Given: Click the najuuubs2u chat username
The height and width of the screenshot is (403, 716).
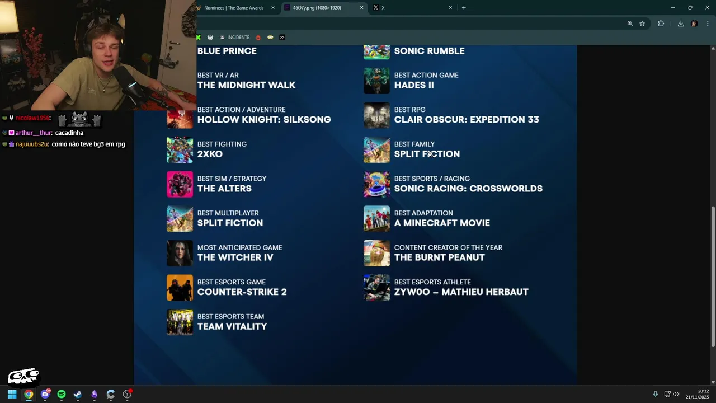Looking at the screenshot, I should click(32, 144).
